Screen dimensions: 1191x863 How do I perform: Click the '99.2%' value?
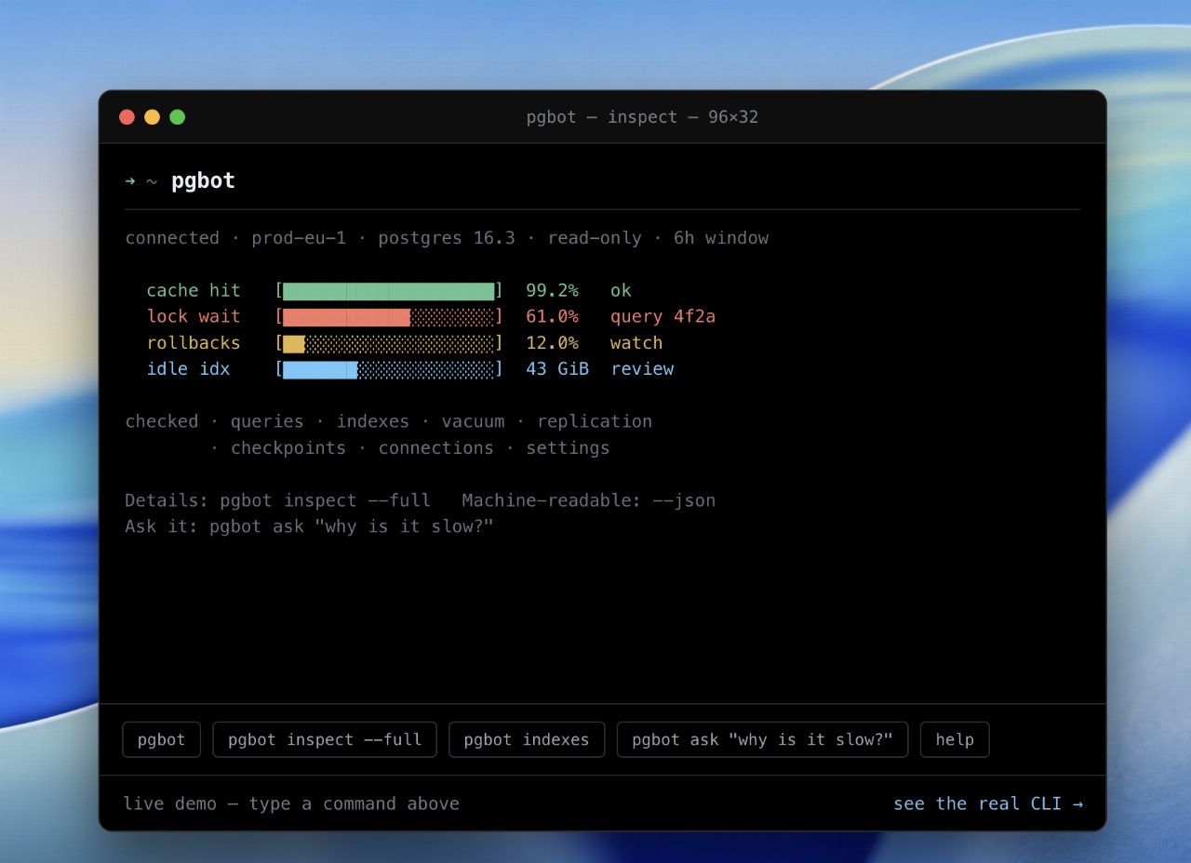[552, 290]
